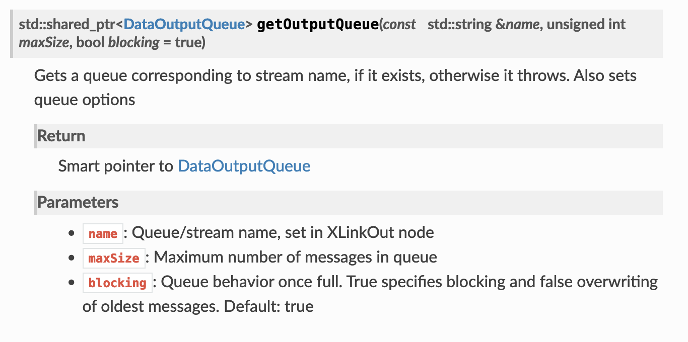Click the getOutputQueue function name
Screen dimensions: 688x342
317,24
